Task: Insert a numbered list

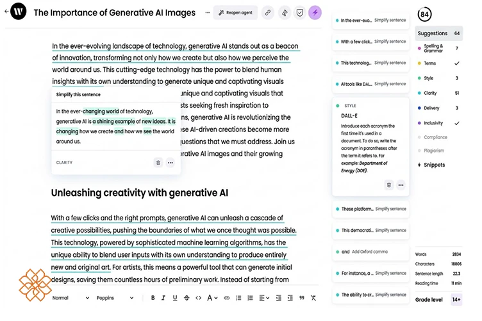Action: tap(250, 298)
